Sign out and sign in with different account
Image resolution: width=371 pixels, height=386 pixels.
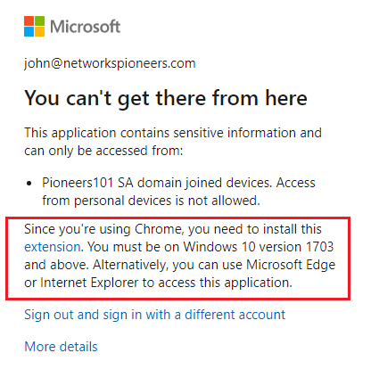pyautogui.click(x=154, y=315)
